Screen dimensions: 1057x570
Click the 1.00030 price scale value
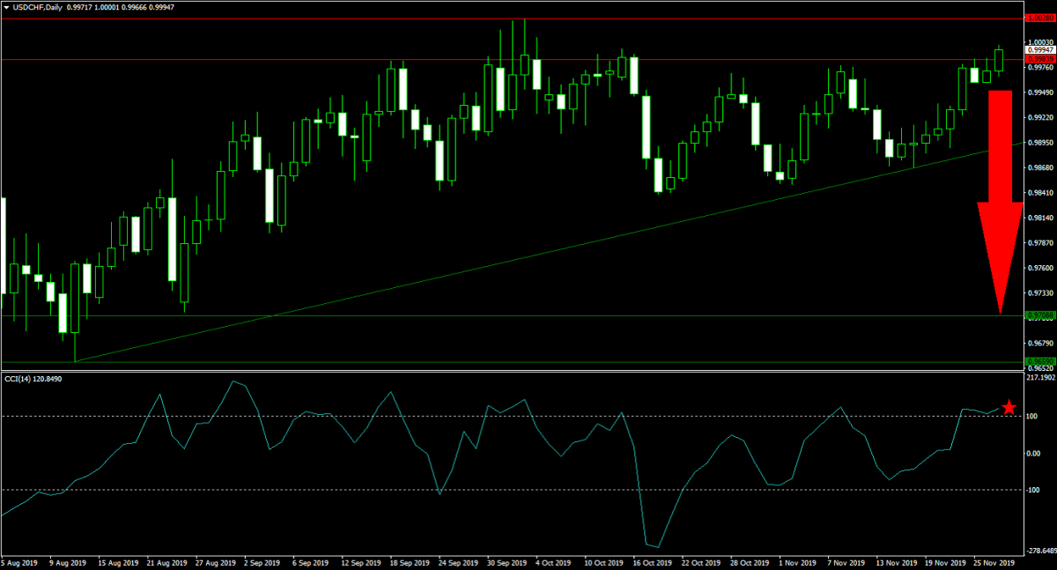1040,41
